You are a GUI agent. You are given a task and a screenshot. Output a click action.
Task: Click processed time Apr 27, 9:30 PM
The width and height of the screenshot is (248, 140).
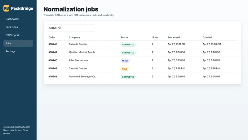tap(176, 52)
